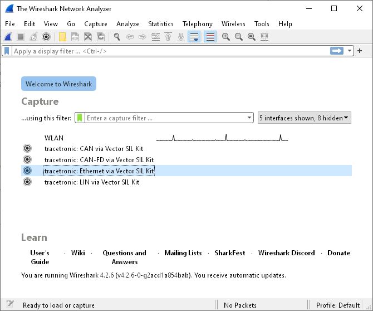The width and height of the screenshot is (373, 311).
Task: Click the Zoom in magnifier icon
Action: point(226,37)
